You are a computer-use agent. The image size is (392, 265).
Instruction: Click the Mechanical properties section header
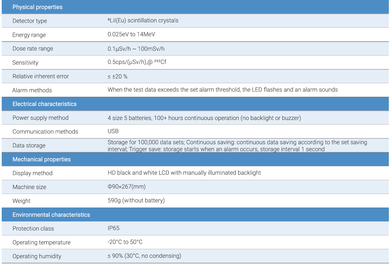41,159
